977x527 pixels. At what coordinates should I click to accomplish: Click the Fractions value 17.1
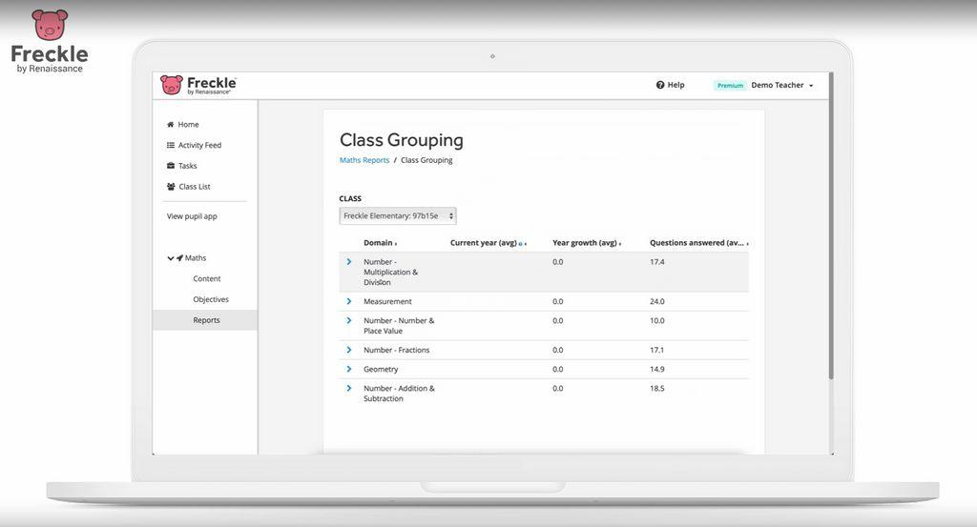[x=656, y=350]
